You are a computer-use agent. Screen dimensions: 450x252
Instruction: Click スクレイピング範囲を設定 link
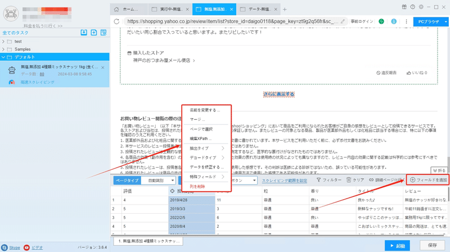(285, 181)
